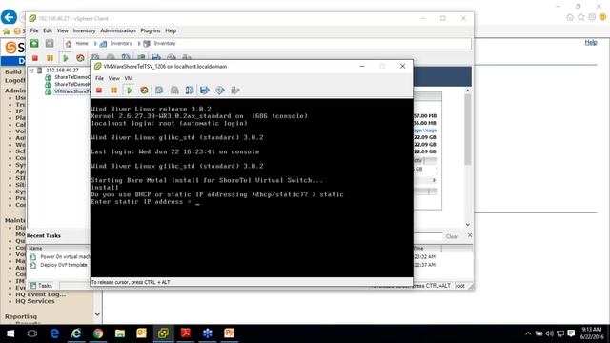
Task: Click green play icon in vSphere Client toolbar
Action: coord(66,58)
